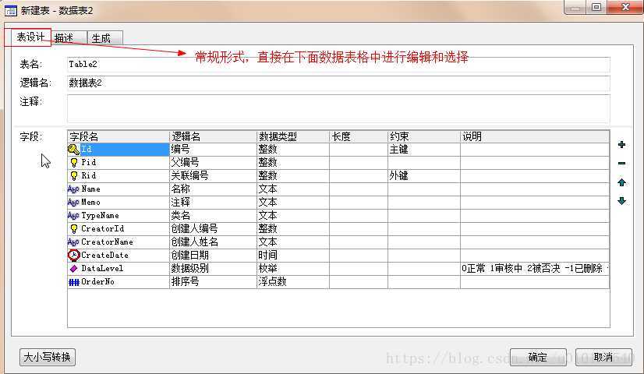Viewport: 644px width, 374px height.
Task: Click the Abc icon beside CreatorName
Action: (73, 242)
